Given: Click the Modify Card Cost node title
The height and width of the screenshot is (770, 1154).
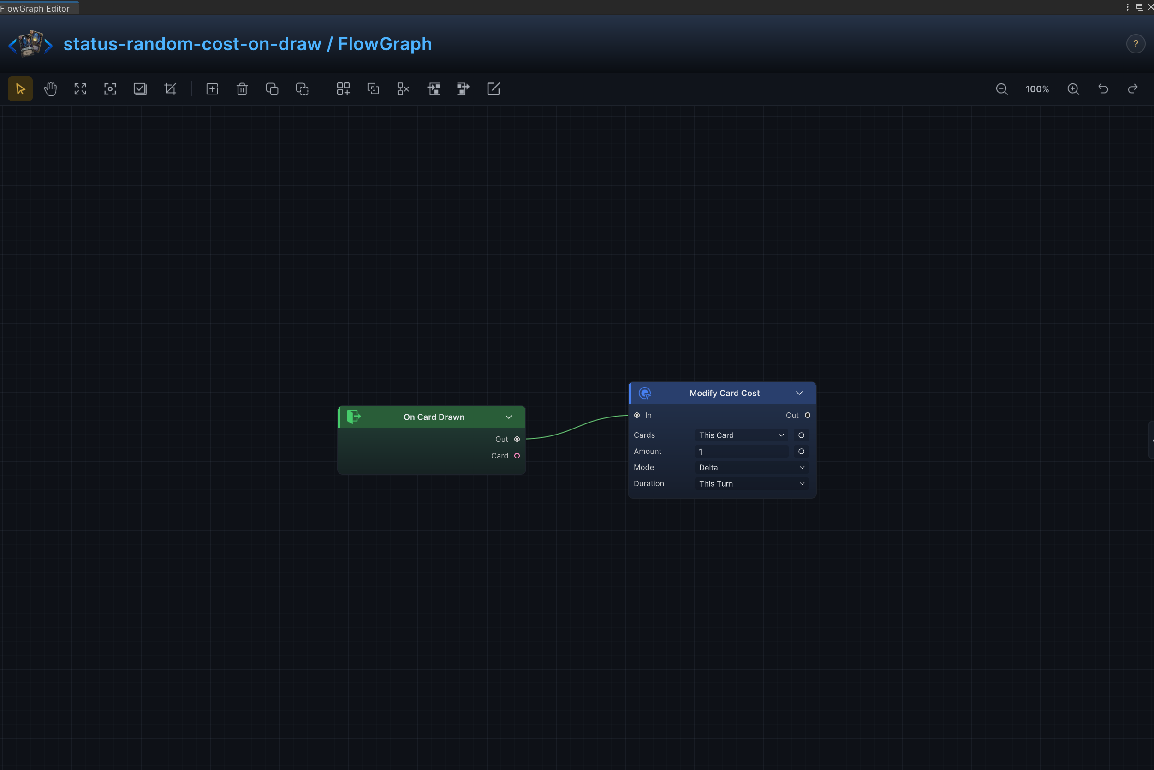Looking at the screenshot, I should [x=725, y=393].
